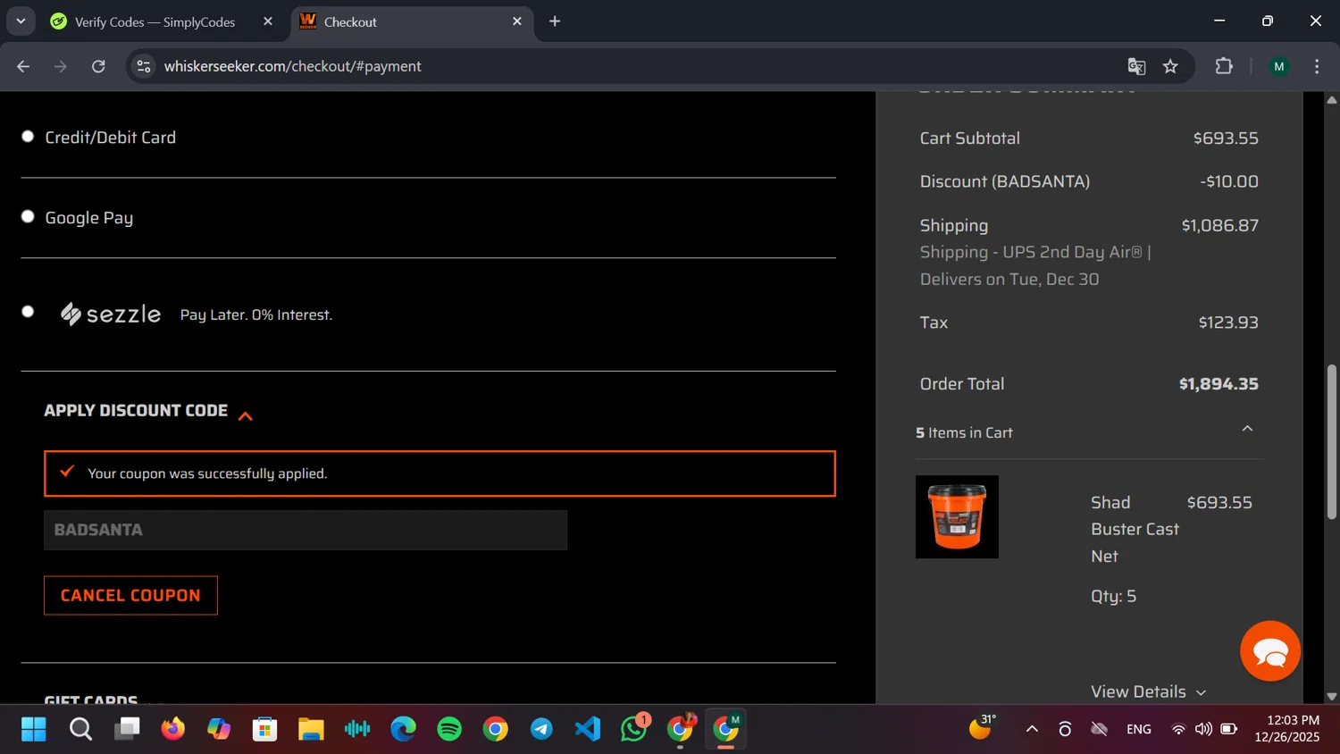Open clock showing 12:03 PM
This screenshot has width=1340, height=754.
(1287, 729)
